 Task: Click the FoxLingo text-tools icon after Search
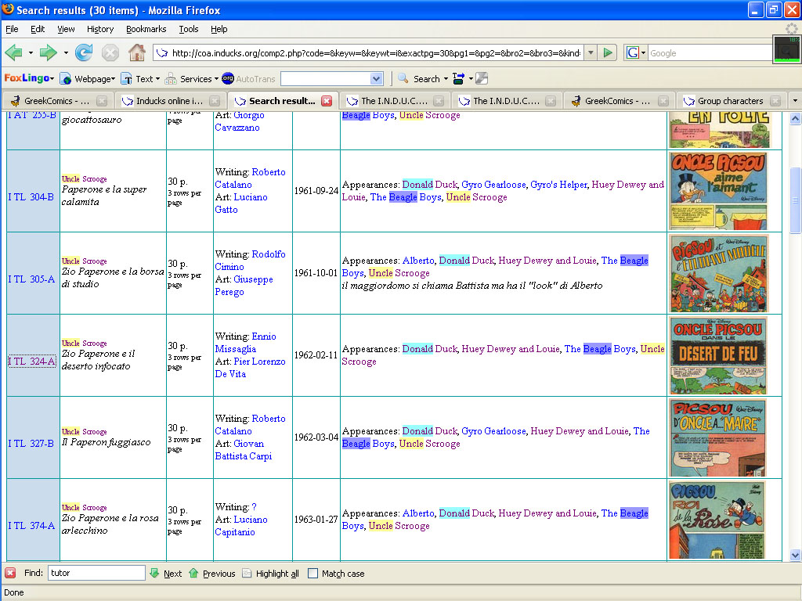[458, 78]
